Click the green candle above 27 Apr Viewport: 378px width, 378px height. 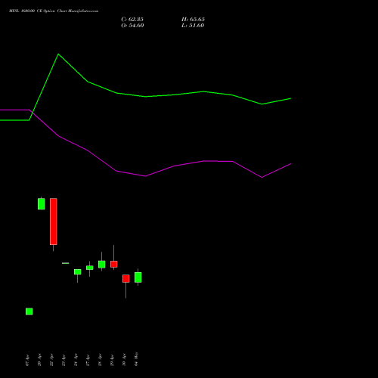[90, 268]
